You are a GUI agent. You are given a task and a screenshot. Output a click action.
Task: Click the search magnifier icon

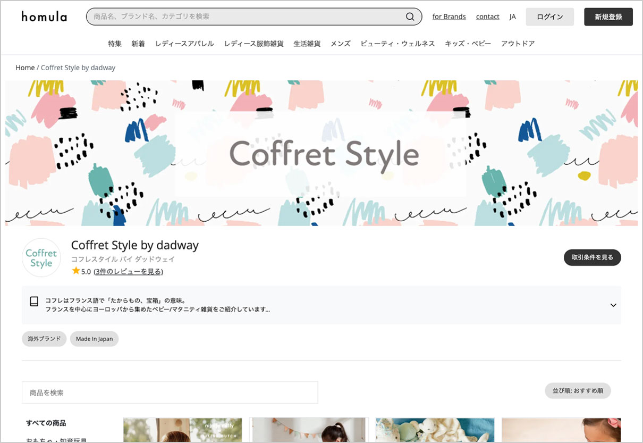(410, 16)
